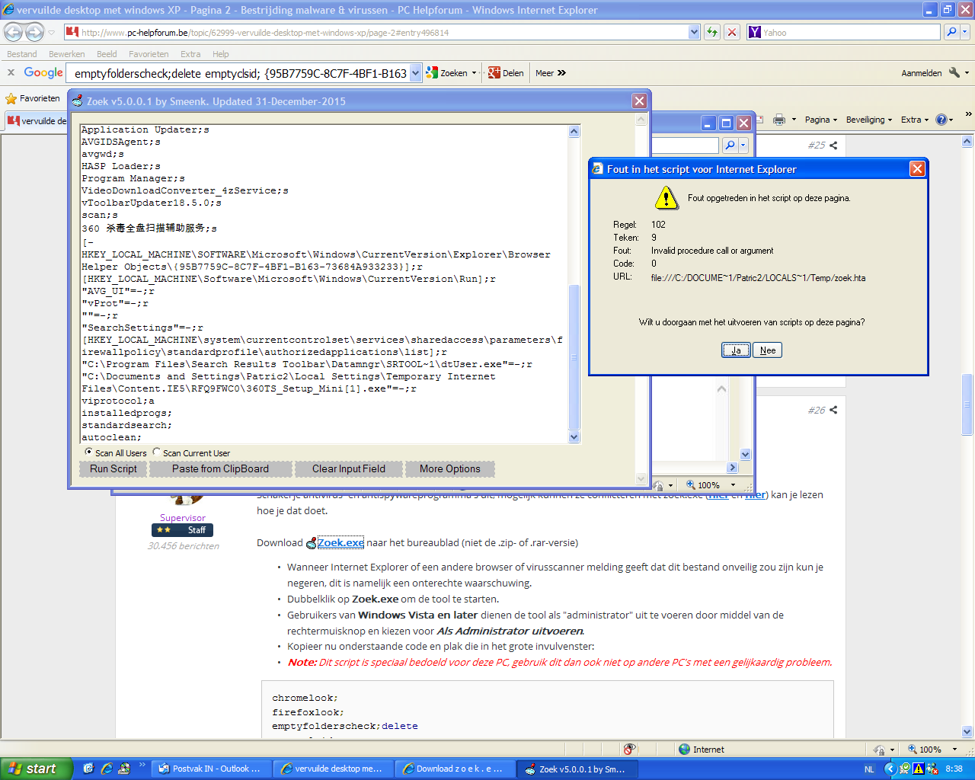Select the Scan All Users radio button
975x780 pixels.
click(88, 452)
